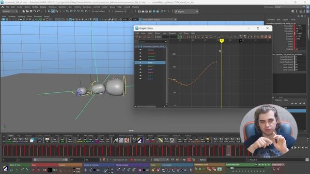Viewport: 310px width, 174px height.
Task: Click the black color swatch in Keys section
Action: pyautogui.click(x=49, y=170)
